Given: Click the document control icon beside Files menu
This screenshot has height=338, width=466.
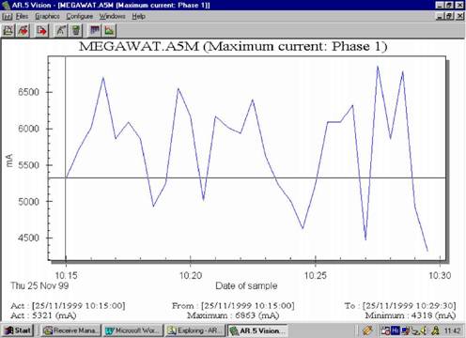Looking at the screenshot, I should point(7,16).
